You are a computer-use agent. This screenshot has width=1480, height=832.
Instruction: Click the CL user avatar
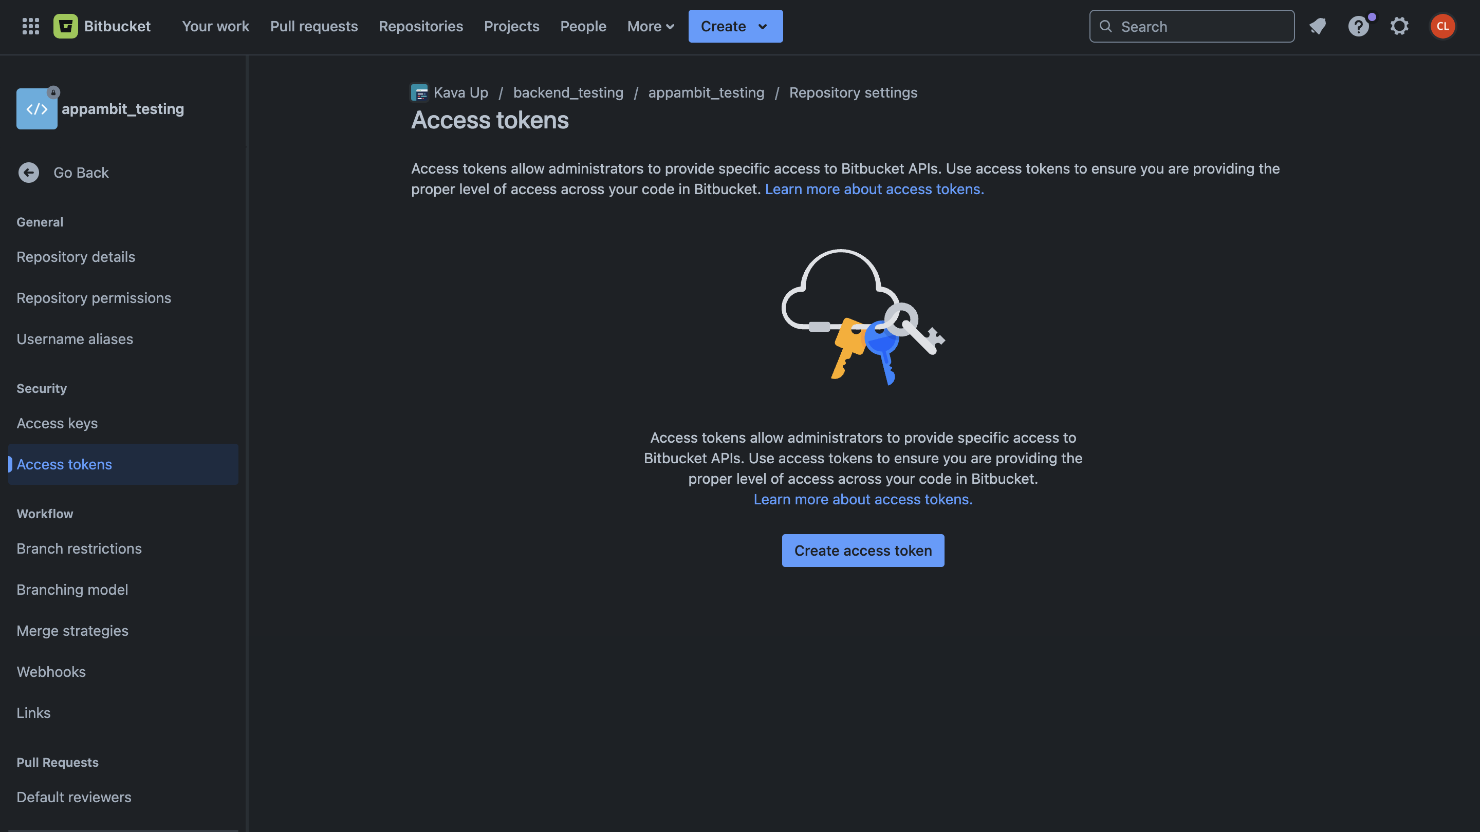[x=1442, y=26]
